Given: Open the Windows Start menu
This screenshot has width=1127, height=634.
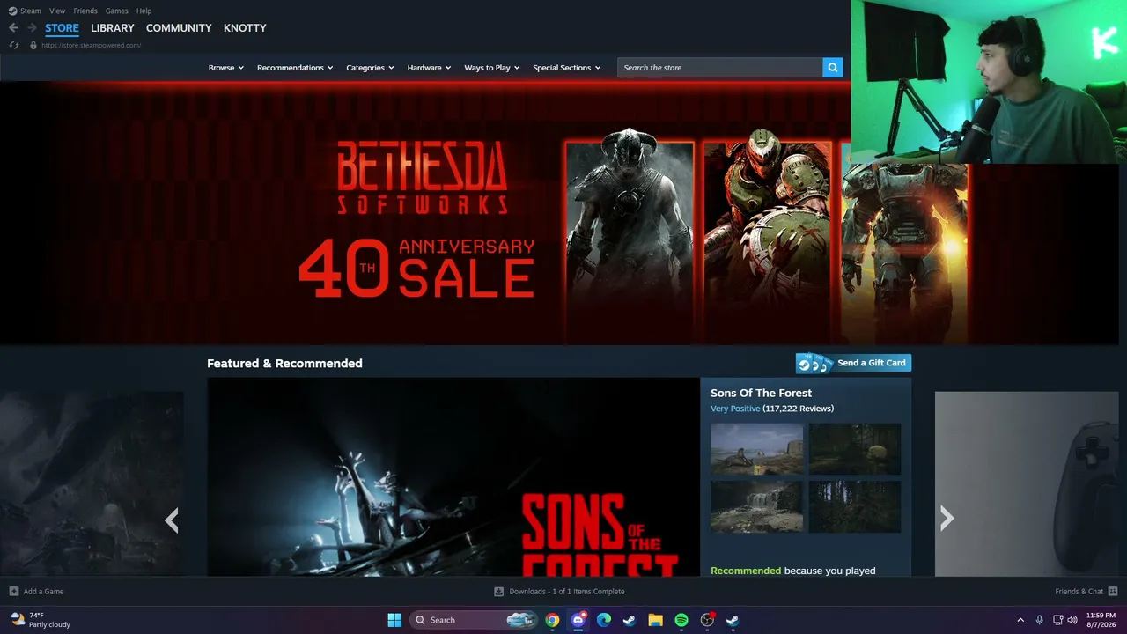Looking at the screenshot, I should click(394, 620).
